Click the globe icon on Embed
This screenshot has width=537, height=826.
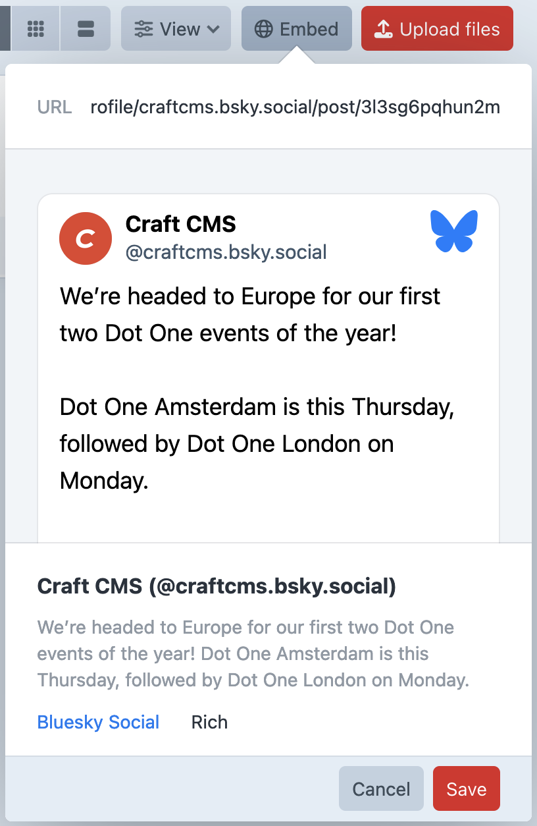tap(264, 29)
